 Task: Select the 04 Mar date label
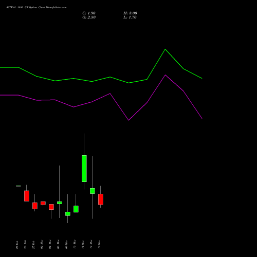(50, 244)
